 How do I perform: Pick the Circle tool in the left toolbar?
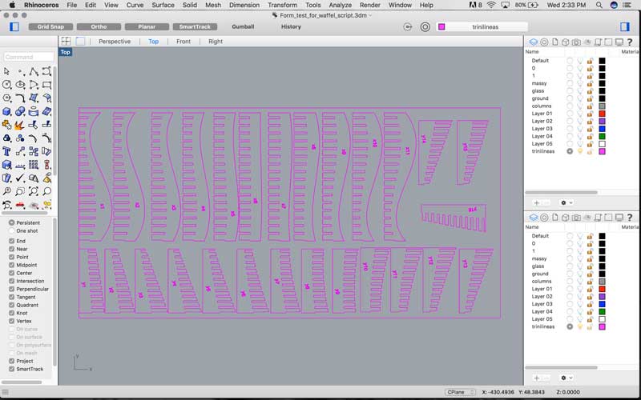[x=6, y=85]
